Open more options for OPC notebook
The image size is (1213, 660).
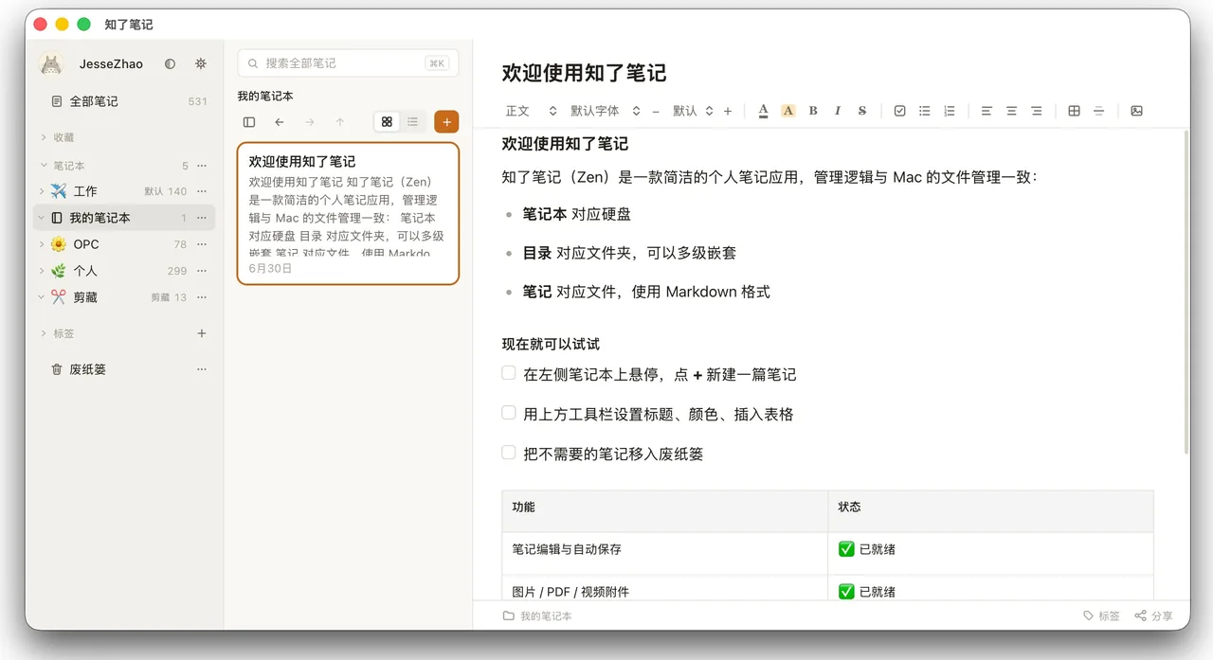tap(202, 244)
